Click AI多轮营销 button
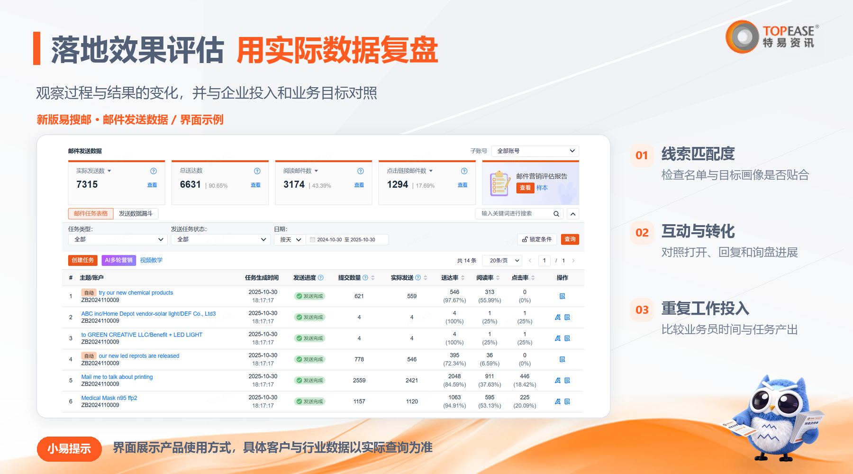Viewport: 853px width, 474px height. point(119,260)
